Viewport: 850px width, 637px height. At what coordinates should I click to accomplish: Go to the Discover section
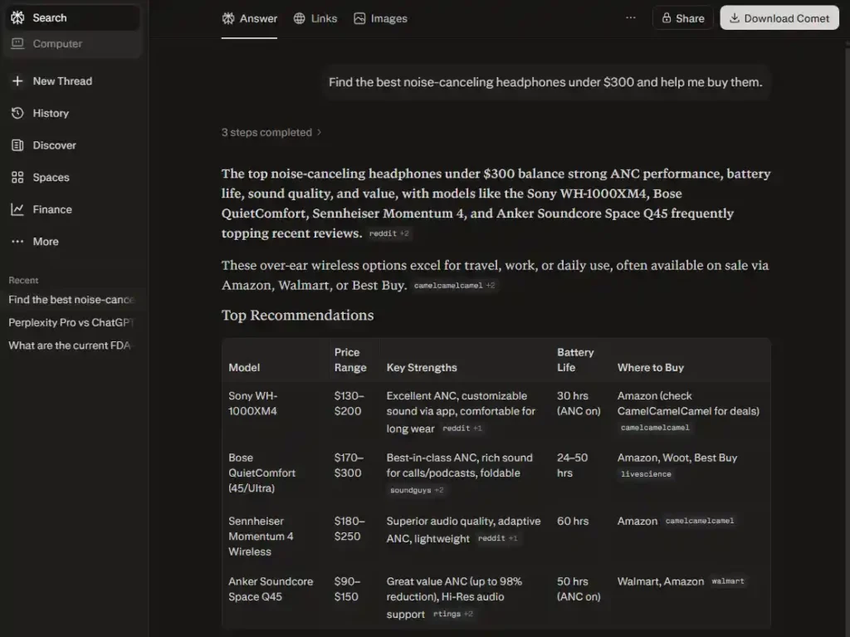[54, 145]
